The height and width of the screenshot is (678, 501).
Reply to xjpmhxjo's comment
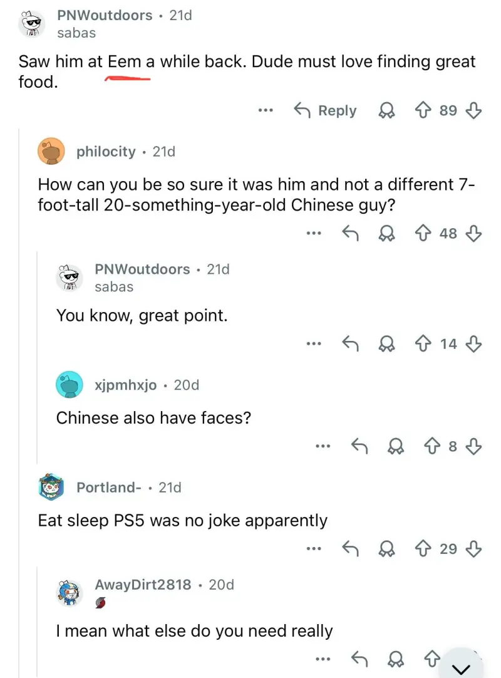(359, 446)
